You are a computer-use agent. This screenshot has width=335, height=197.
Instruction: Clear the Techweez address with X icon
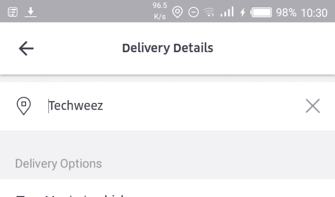(x=313, y=106)
